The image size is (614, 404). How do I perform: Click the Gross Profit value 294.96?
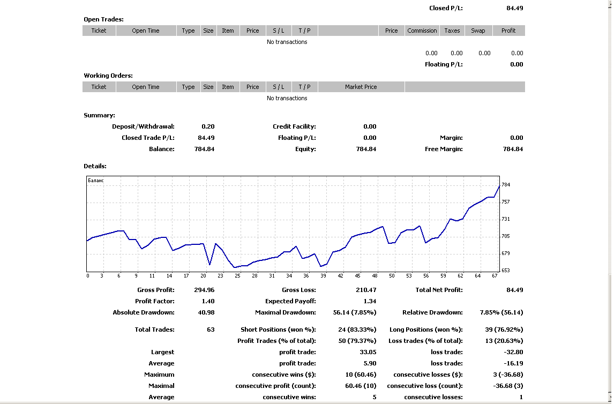click(205, 290)
